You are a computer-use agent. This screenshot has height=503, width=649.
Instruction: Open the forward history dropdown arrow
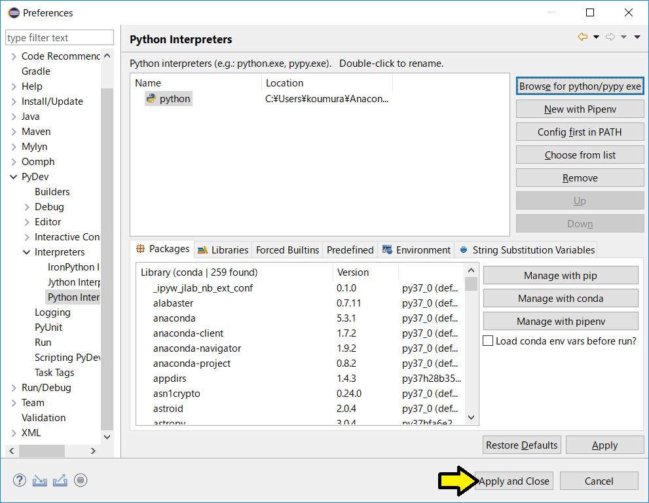(623, 37)
